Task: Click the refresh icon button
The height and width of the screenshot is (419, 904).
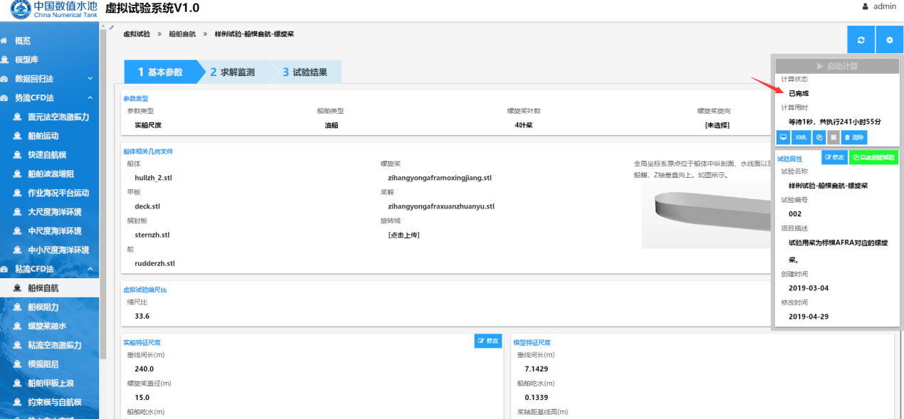Action: tap(861, 40)
